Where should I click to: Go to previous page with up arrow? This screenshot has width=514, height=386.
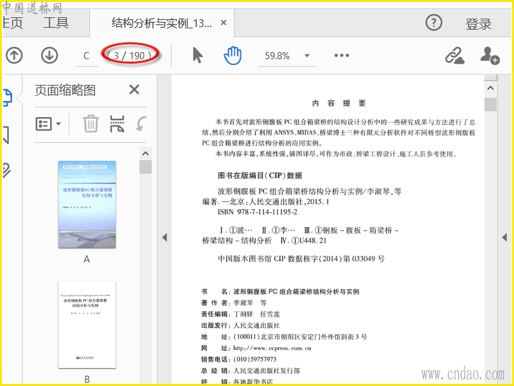coord(14,55)
